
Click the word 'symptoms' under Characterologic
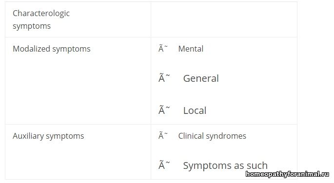coord(32,26)
